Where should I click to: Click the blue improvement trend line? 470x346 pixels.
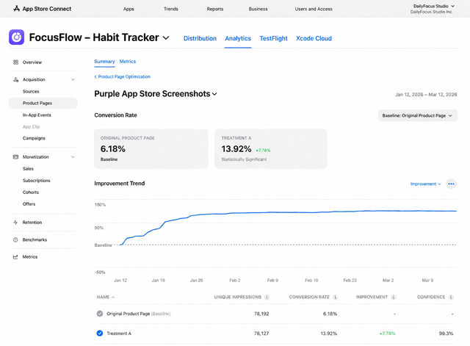pos(288,212)
